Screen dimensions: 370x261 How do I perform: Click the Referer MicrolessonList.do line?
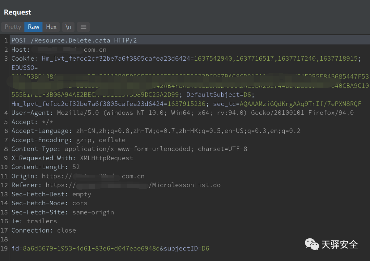[116, 185]
